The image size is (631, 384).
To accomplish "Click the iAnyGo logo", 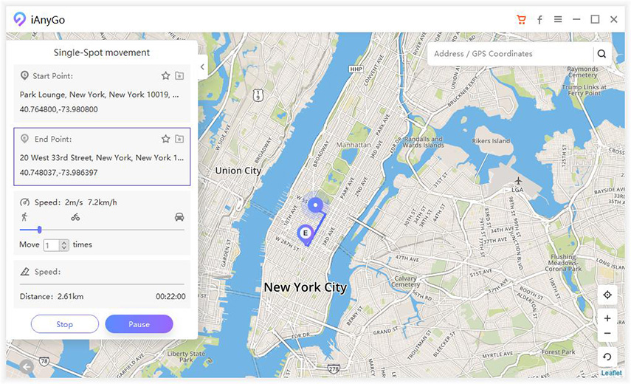I will click(x=19, y=19).
